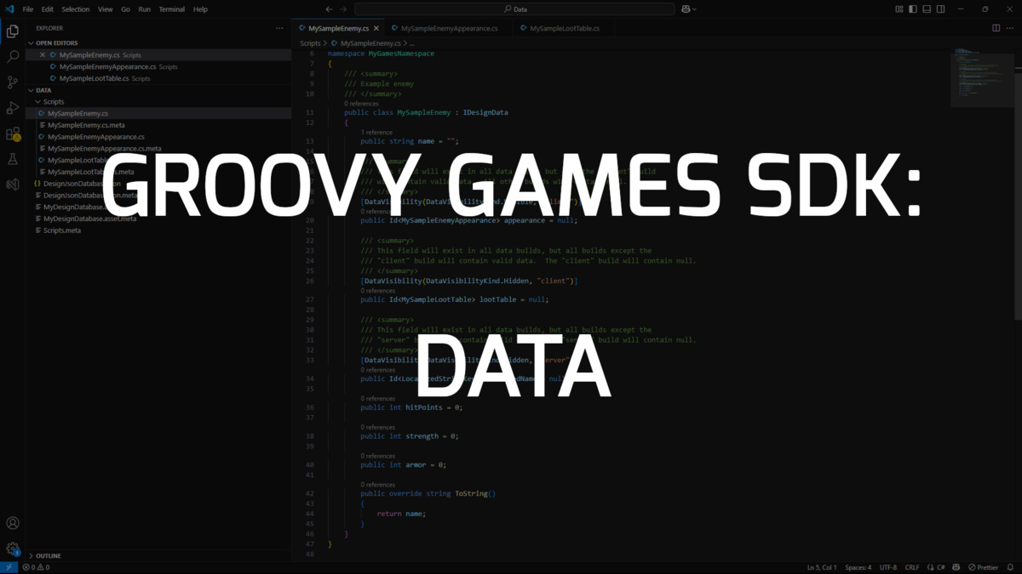This screenshot has width=1022, height=574.
Task: Open the Scripts breadcrumb dropdown
Action: pos(310,43)
